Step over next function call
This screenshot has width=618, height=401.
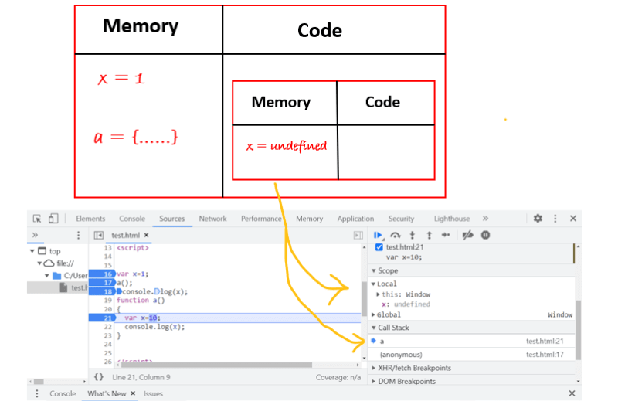coord(395,236)
